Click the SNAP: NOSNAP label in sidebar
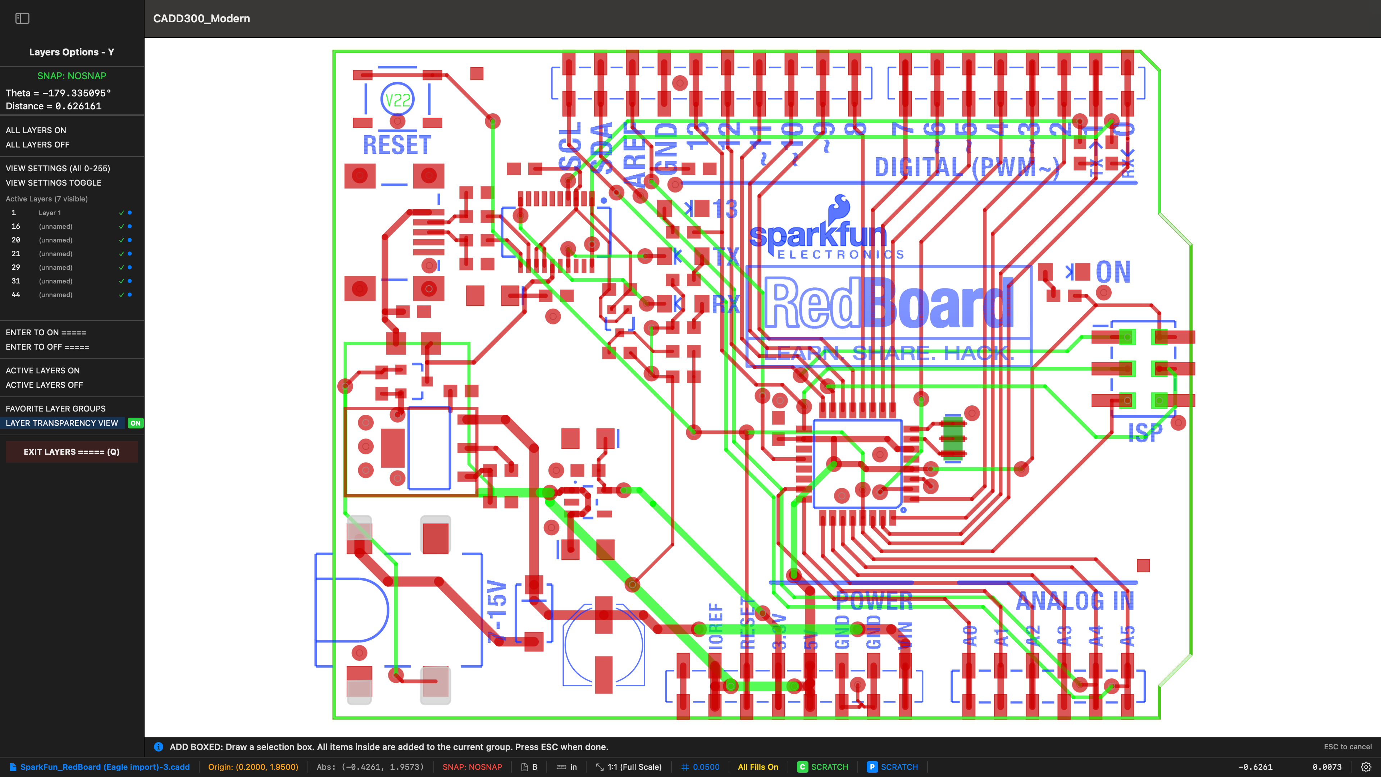The height and width of the screenshot is (777, 1381). click(x=72, y=76)
